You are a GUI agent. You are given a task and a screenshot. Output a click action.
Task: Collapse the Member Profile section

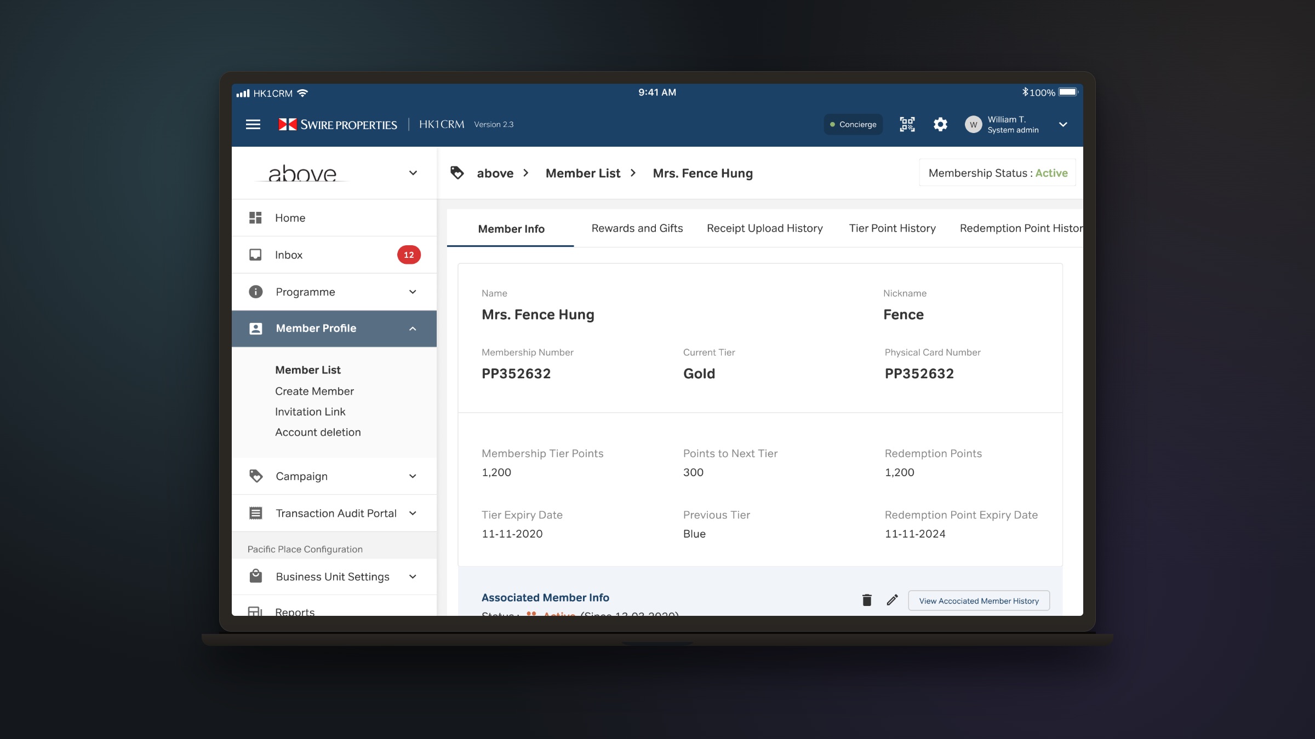point(413,328)
